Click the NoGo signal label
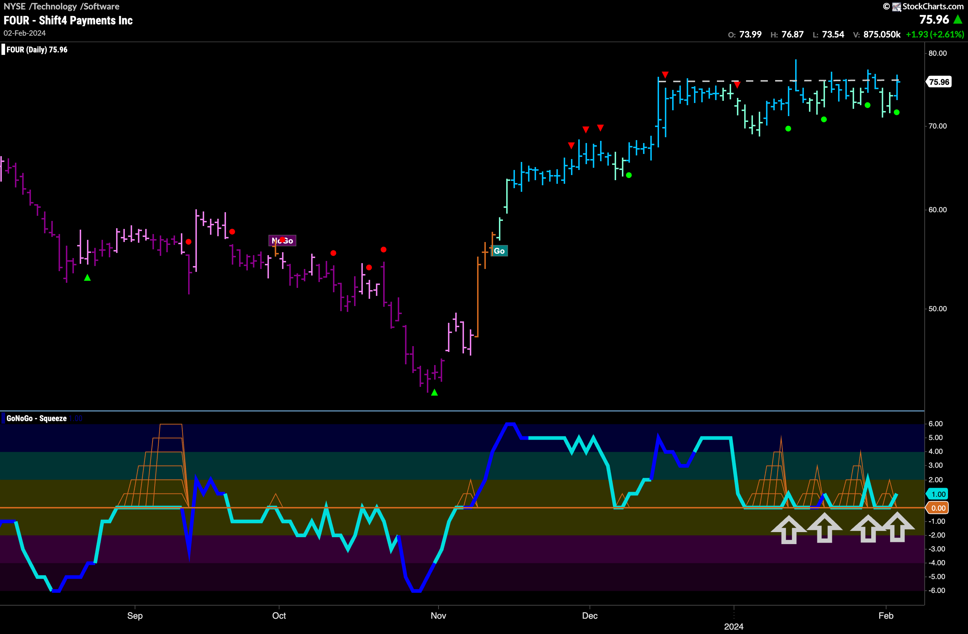Image resolution: width=968 pixels, height=634 pixels. 282,241
